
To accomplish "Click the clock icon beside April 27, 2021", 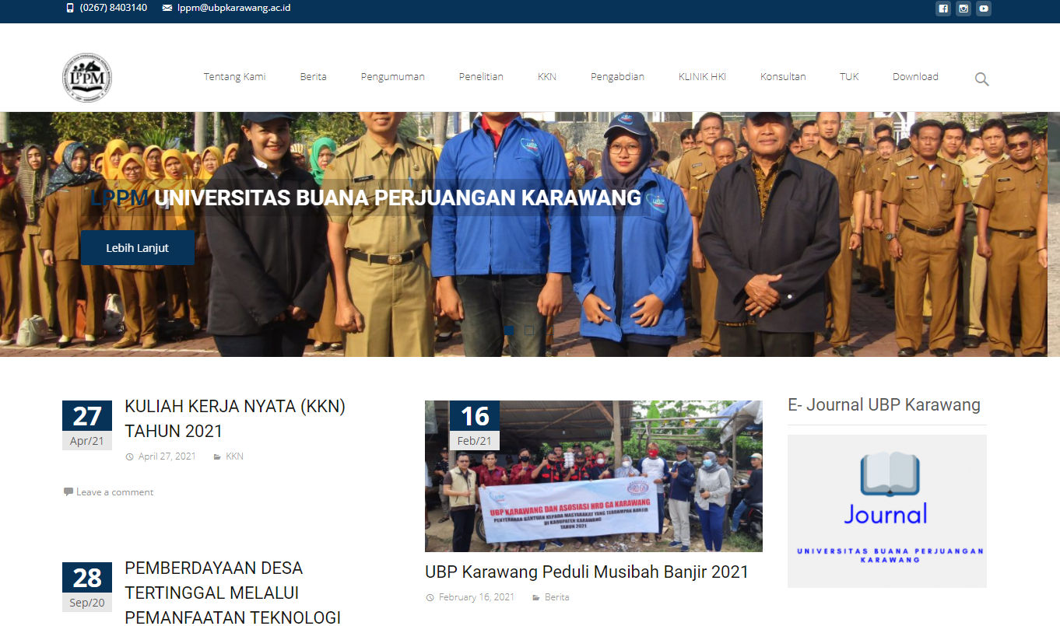I will pos(129,456).
